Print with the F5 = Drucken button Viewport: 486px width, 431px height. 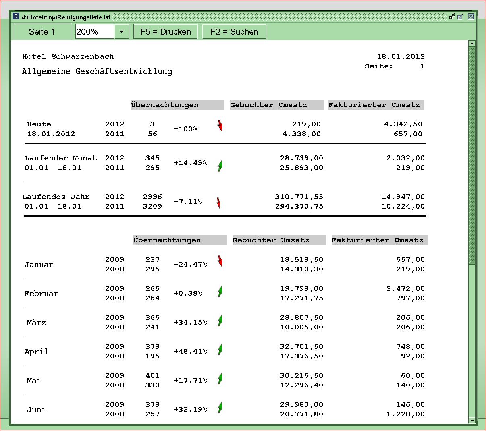point(166,31)
